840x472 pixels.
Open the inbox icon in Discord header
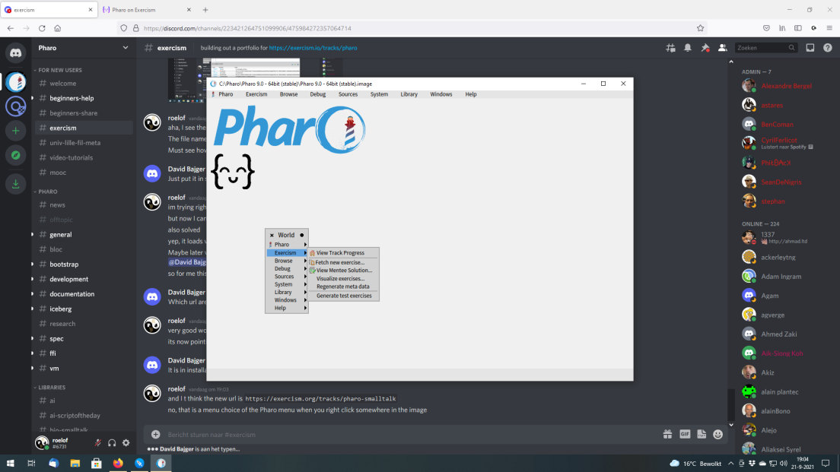(x=809, y=47)
